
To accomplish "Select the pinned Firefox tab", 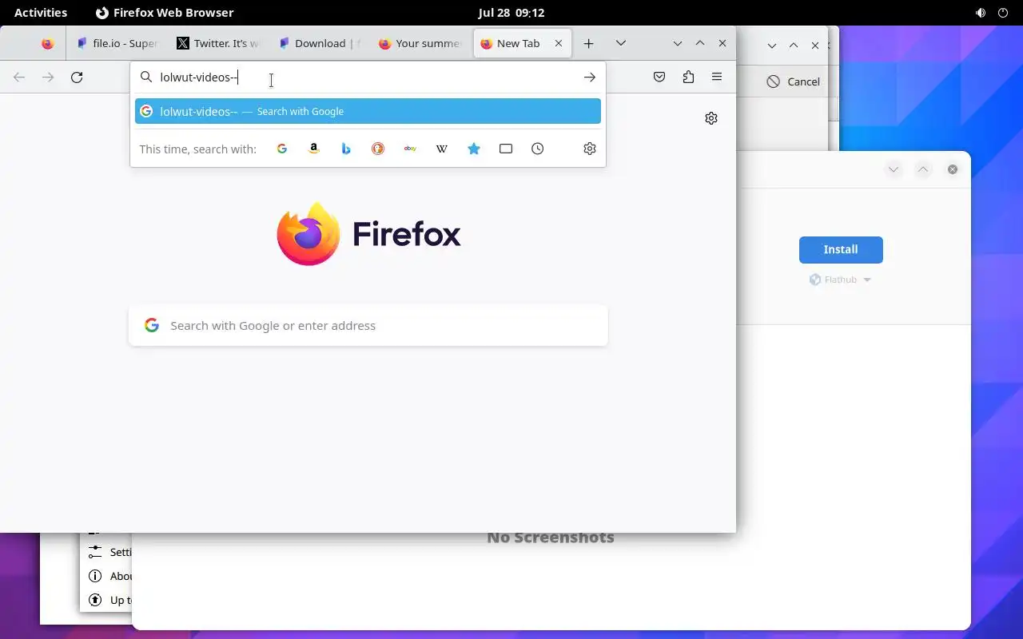I will pos(47,44).
